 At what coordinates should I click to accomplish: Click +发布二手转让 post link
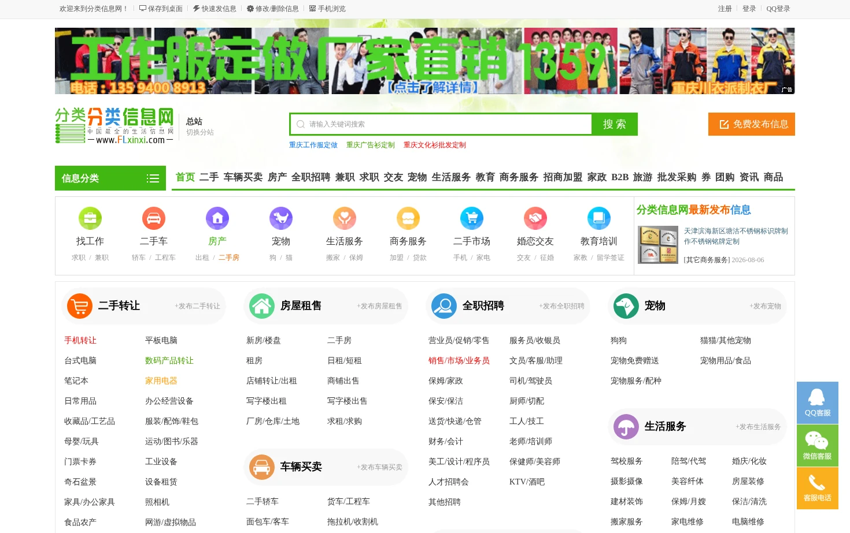pyautogui.click(x=197, y=306)
